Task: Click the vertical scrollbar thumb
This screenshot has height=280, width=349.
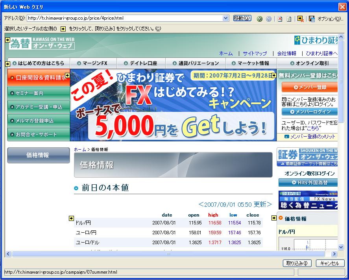Action: [341, 81]
